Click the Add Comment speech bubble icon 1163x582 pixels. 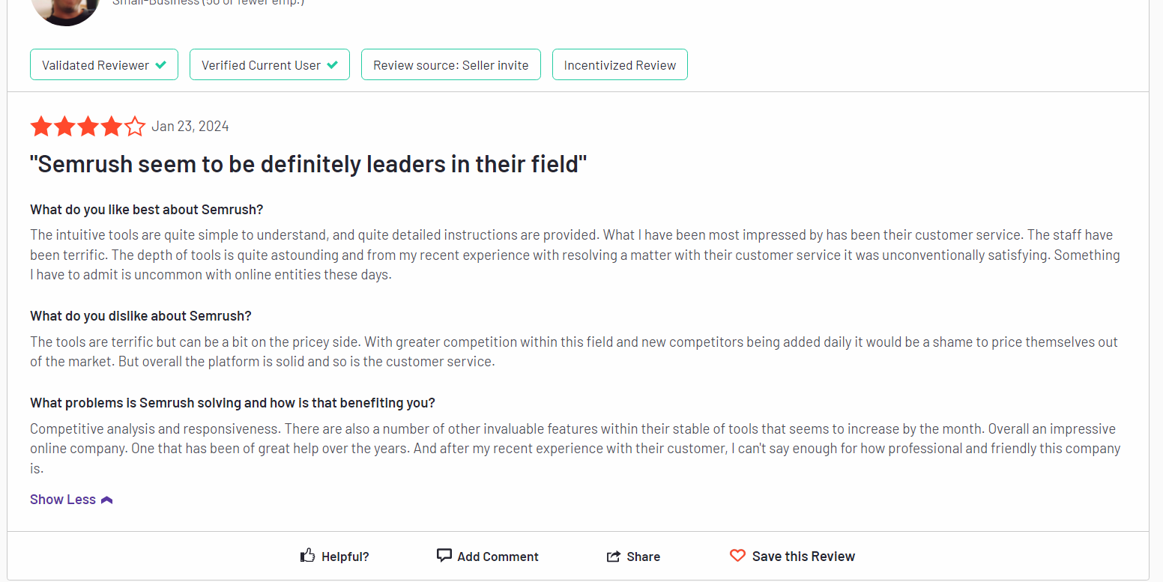pyautogui.click(x=444, y=556)
